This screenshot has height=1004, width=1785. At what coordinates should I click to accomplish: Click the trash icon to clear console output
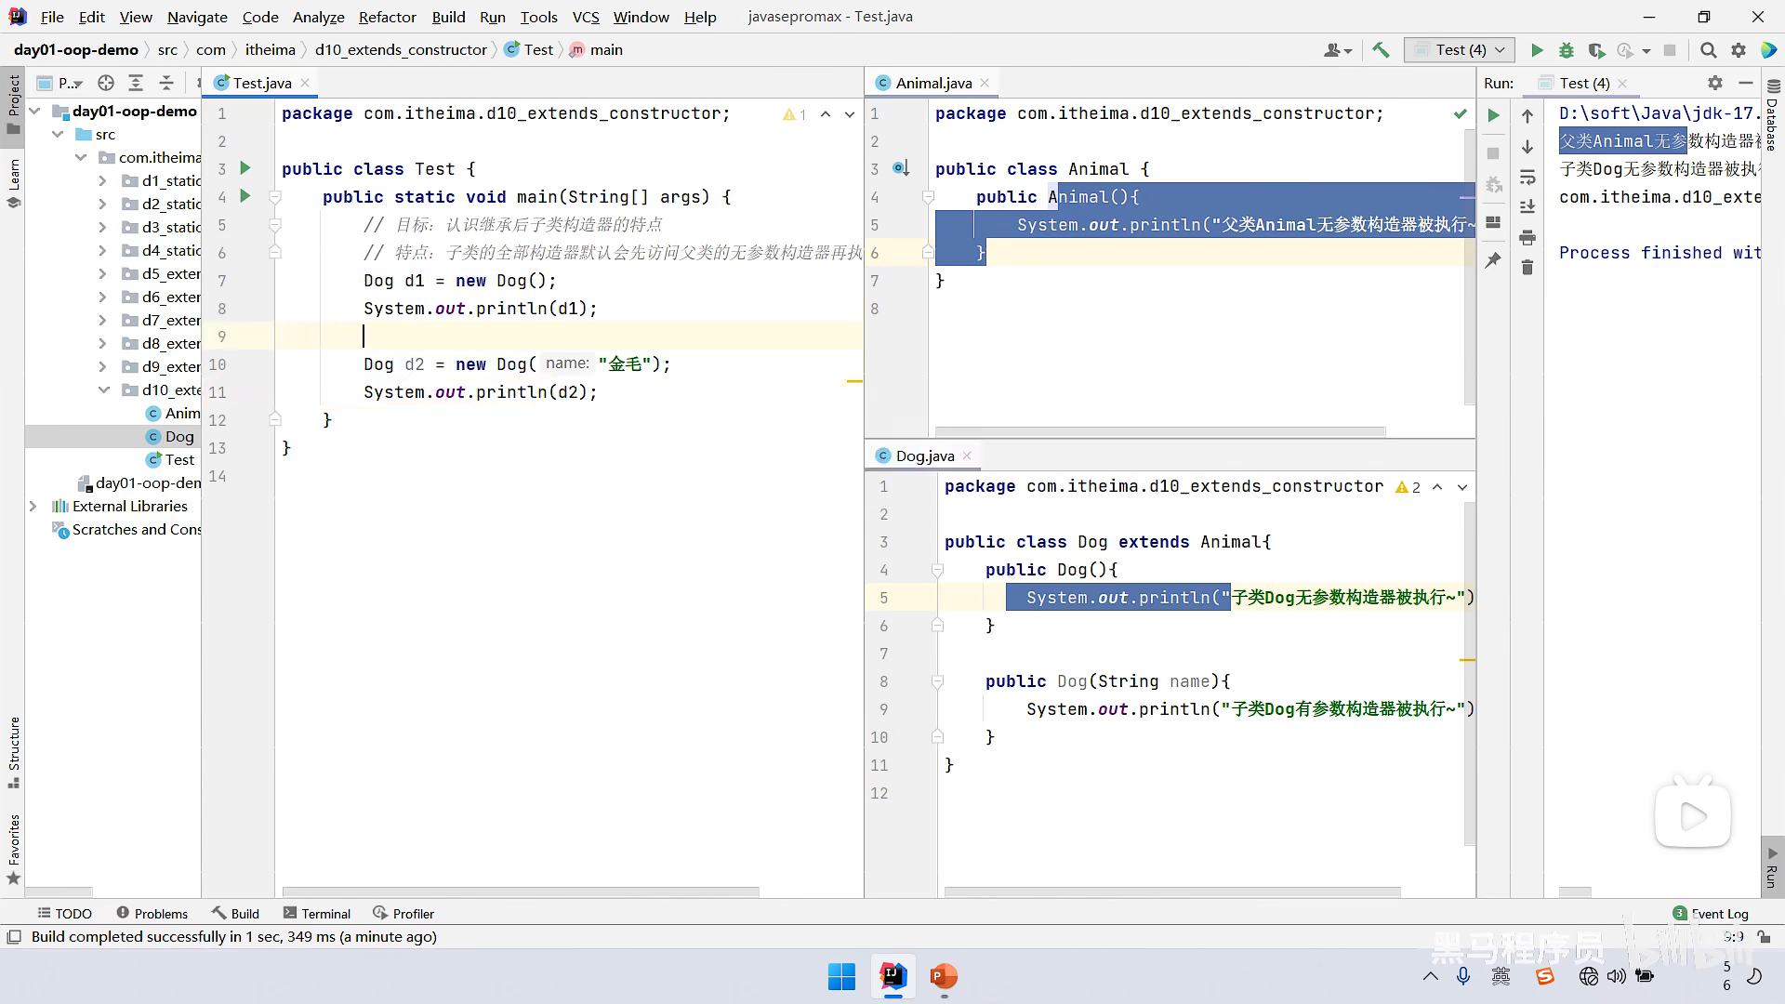(x=1527, y=268)
